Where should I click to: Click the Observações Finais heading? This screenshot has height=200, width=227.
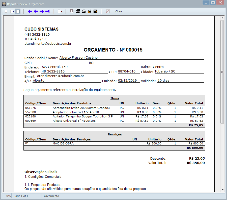coord(41,172)
